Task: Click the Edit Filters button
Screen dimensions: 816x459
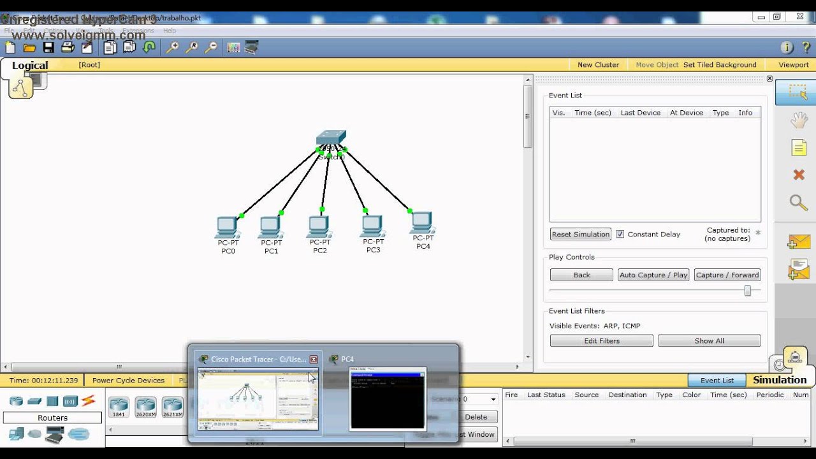Action: click(602, 341)
